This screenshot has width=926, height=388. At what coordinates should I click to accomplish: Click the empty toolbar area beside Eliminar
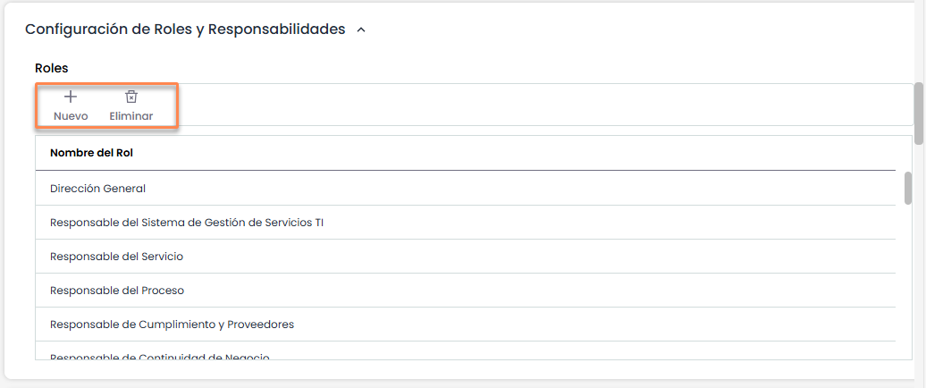pos(536,105)
